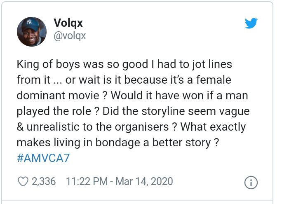Image resolution: width=282 pixels, height=204 pixels.
Task: Open the @volqx handle link
Action: point(70,36)
